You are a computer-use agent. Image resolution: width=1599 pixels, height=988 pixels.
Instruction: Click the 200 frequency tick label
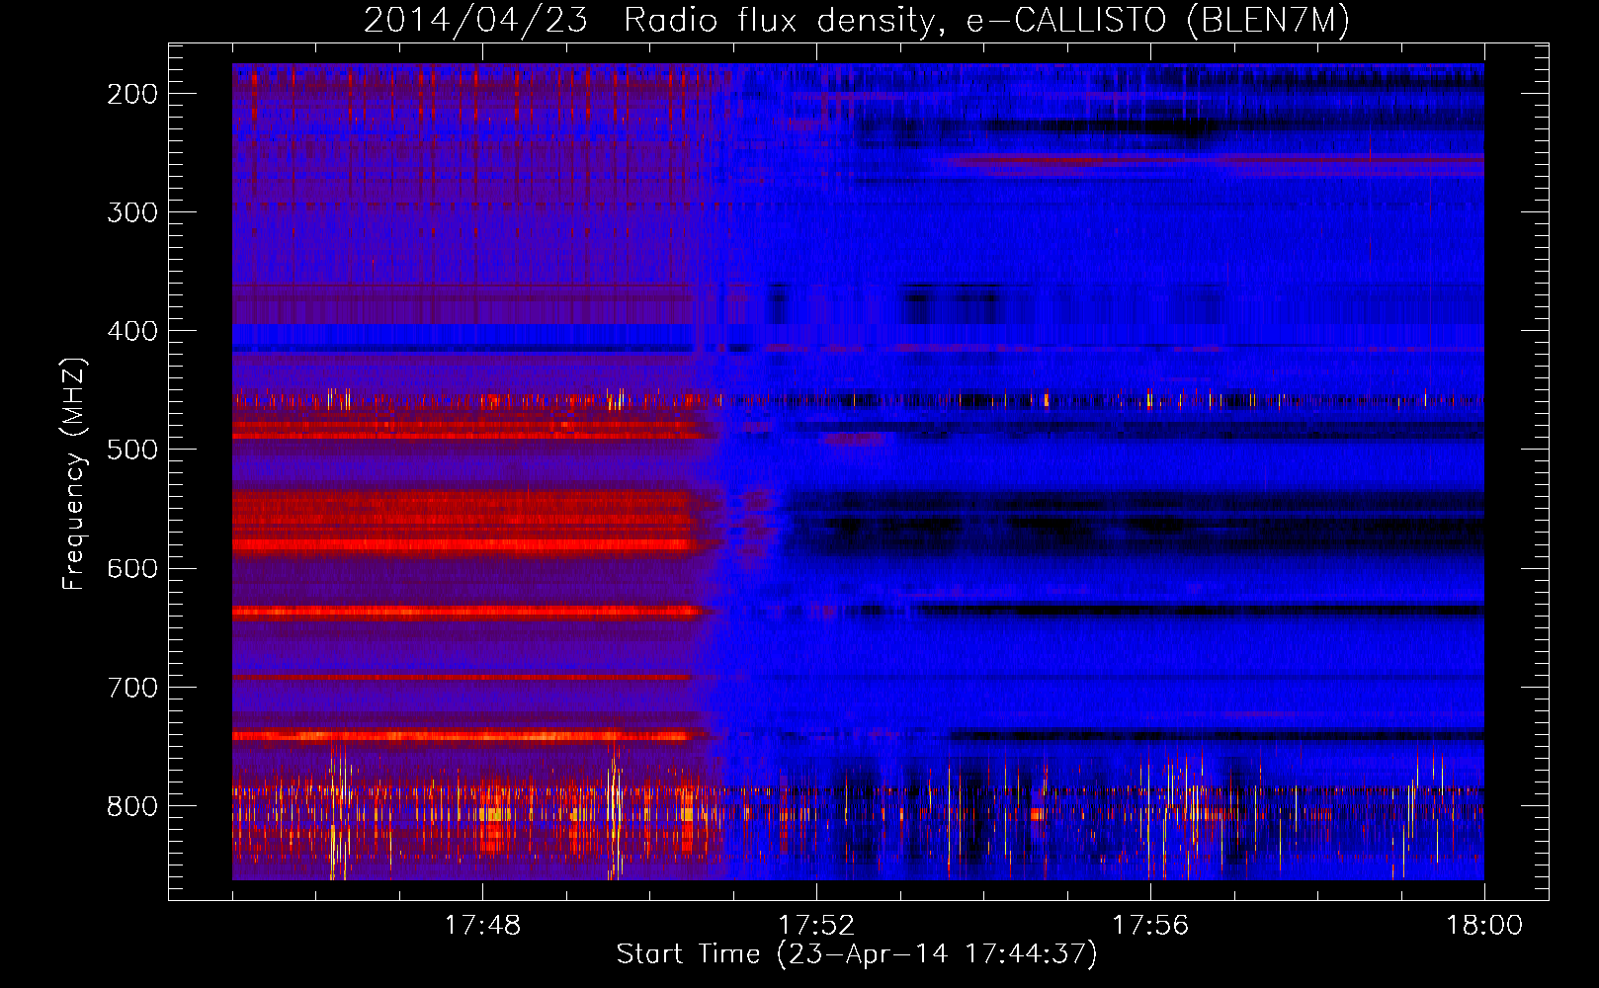132,94
